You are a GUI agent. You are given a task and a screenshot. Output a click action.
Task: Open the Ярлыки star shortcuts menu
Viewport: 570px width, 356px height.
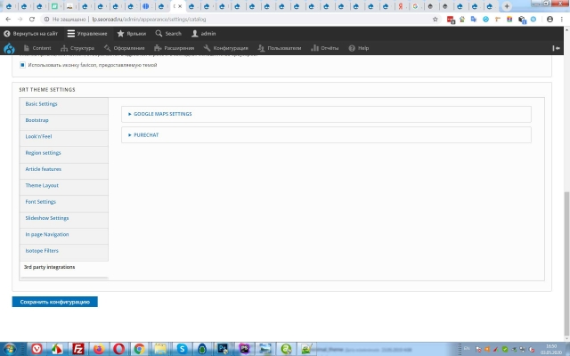(133, 33)
